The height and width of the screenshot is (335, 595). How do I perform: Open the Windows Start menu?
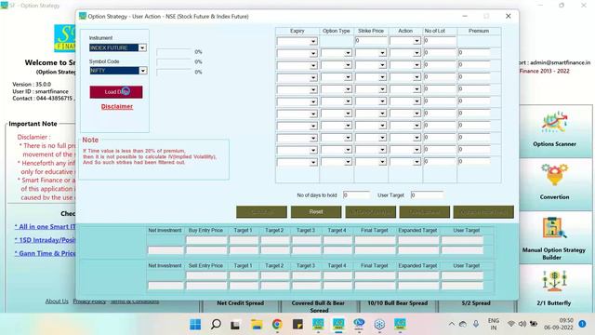pyautogui.click(x=195, y=325)
